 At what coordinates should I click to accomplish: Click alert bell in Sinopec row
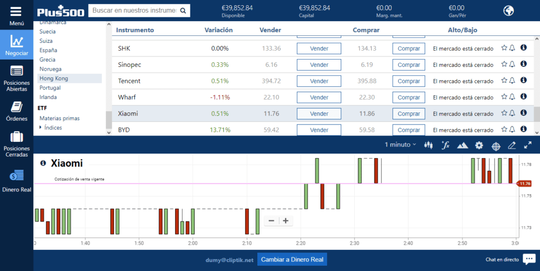(x=512, y=64)
